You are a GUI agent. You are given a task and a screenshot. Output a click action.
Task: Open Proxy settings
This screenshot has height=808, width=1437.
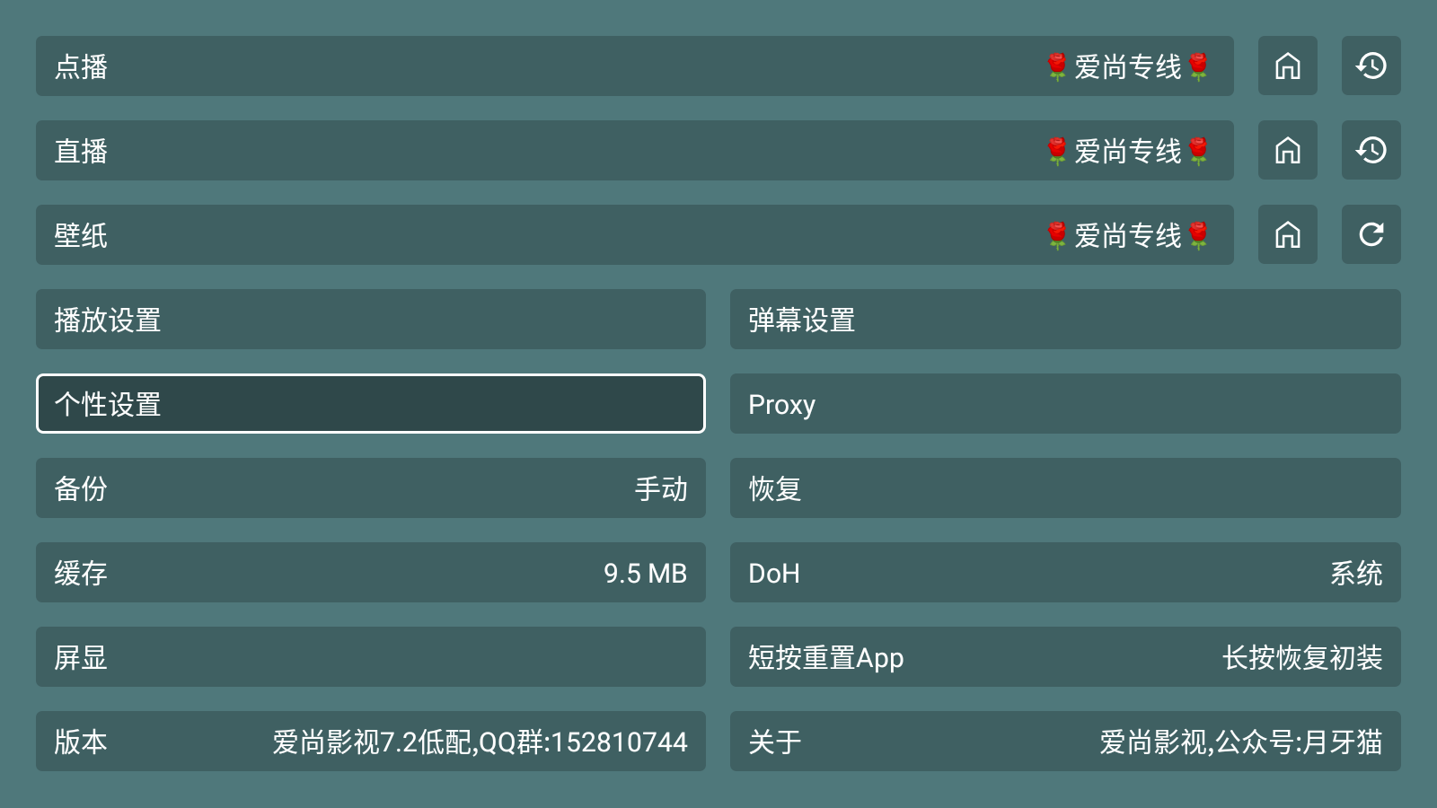coord(1065,403)
